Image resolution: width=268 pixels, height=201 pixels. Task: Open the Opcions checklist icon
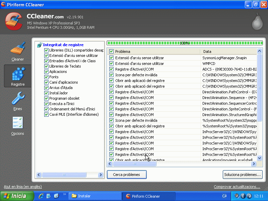point(18,123)
